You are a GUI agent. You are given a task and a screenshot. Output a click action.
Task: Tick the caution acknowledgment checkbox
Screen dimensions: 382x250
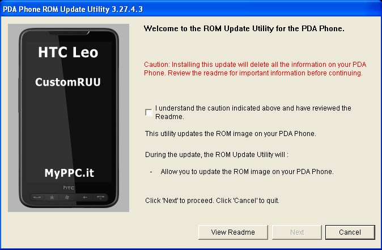pyautogui.click(x=148, y=112)
